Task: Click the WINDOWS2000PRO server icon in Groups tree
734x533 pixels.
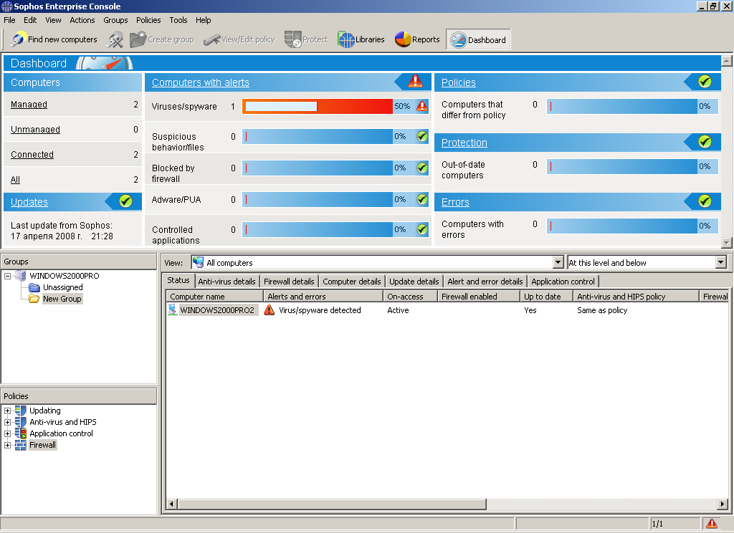Action: coord(20,276)
